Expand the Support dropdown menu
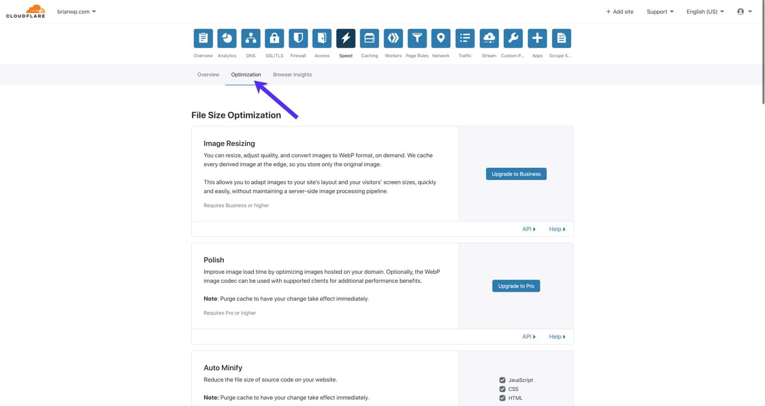This screenshot has height=406, width=765. pyautogui.click(x=660, y=12)
